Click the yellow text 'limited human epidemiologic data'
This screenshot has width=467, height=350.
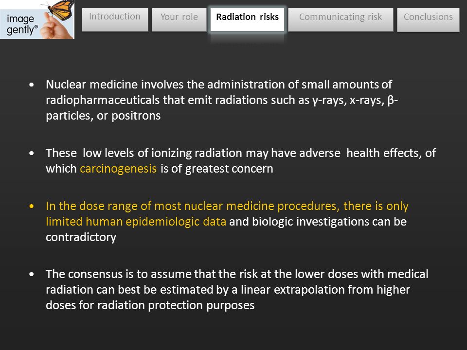click(x=136, y=222)
